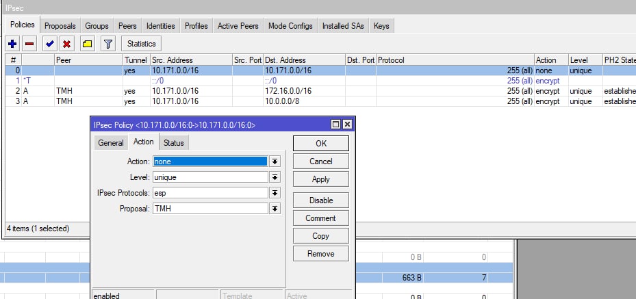Sort by the Peer column header
The width and height of the screenshot is (636, 299).
point(89,60)
